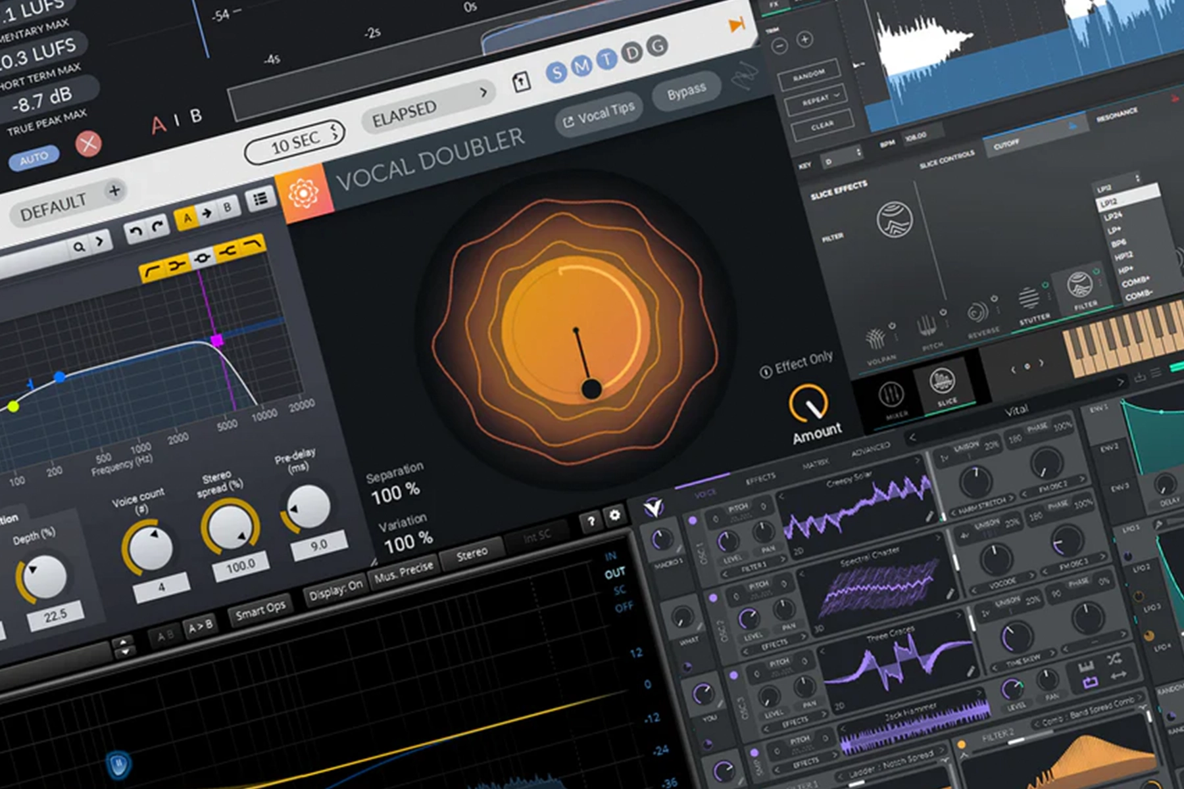The width and height of the screenshot is (1184, 789).
Task: Click the Bypass button in Vocal Doubler
Action: 687,92
